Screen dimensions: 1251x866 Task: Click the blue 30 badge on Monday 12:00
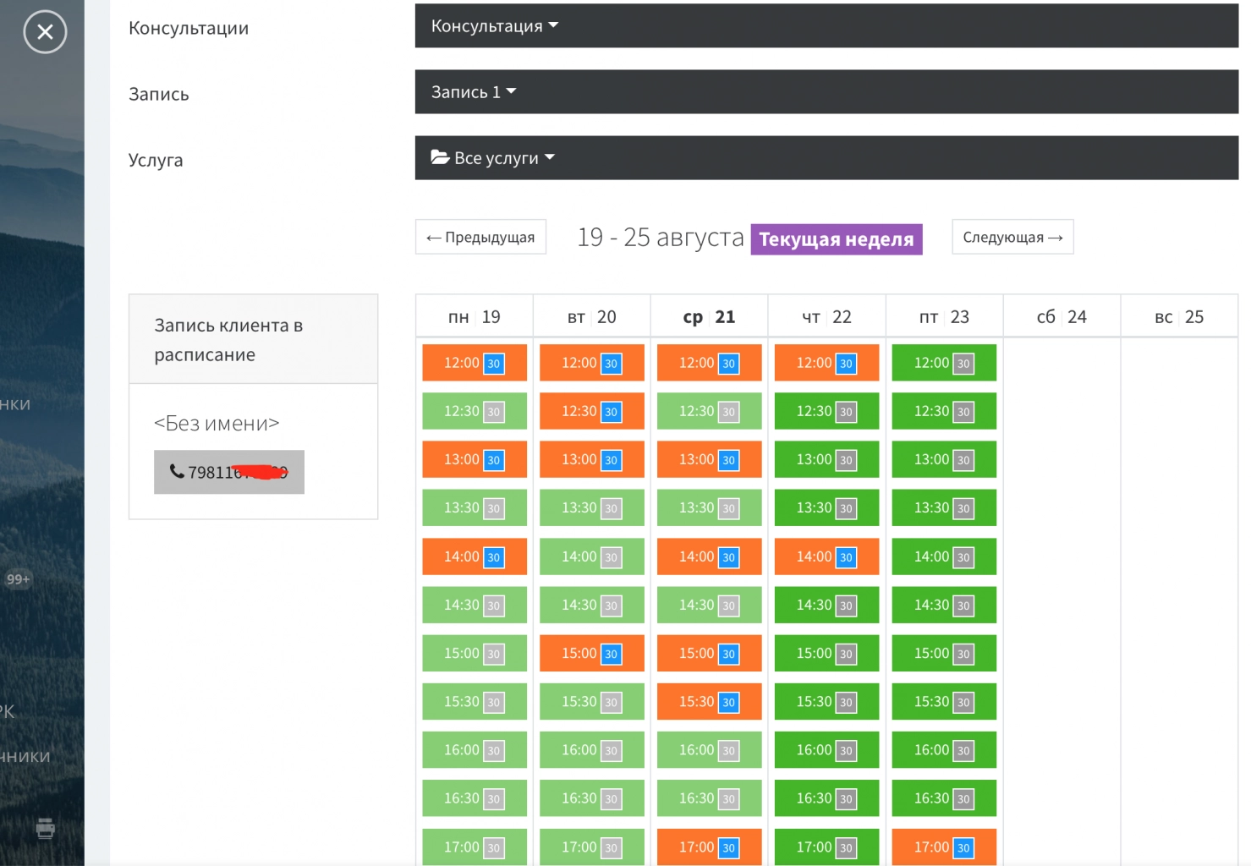(494, 364)
